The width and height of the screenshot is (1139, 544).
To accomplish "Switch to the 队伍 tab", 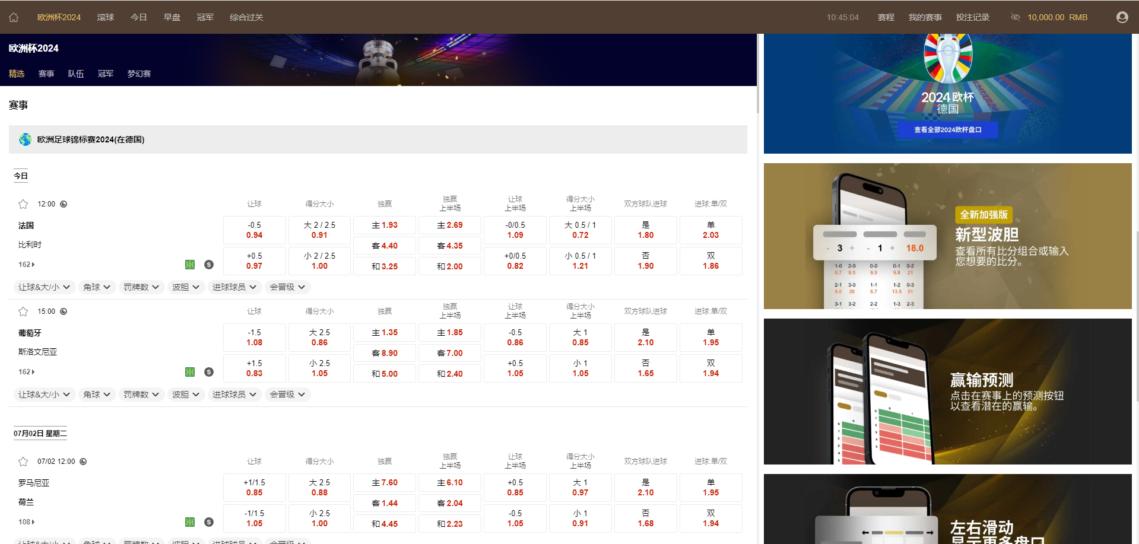I will [x=75, y=74].
